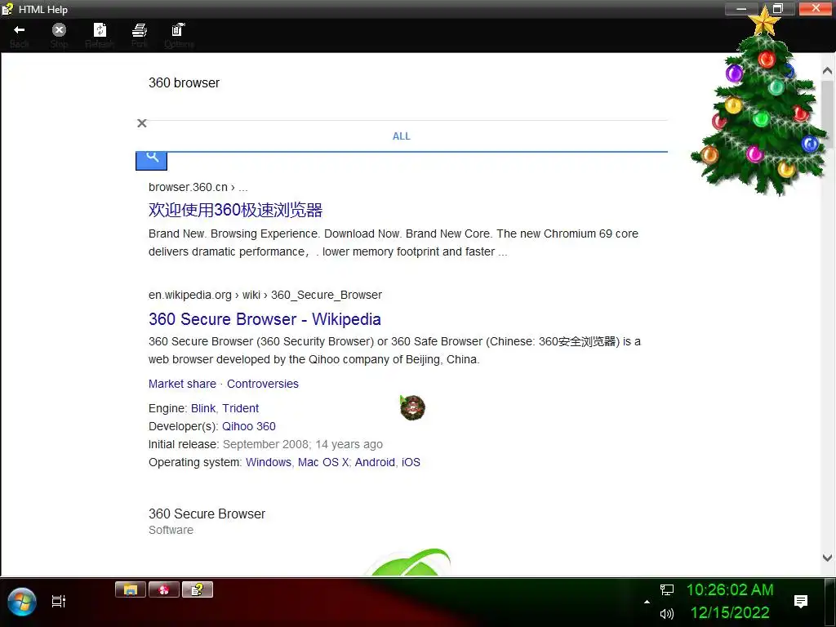836x627 pixels.
Task: Open the iOS operating system link
Action: 411,462
